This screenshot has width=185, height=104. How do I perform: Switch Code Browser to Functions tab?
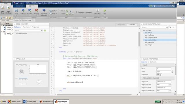click(x=26, y=27)
